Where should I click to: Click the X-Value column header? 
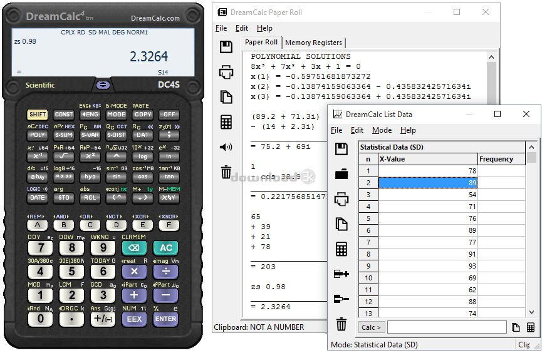click(428, 159)
